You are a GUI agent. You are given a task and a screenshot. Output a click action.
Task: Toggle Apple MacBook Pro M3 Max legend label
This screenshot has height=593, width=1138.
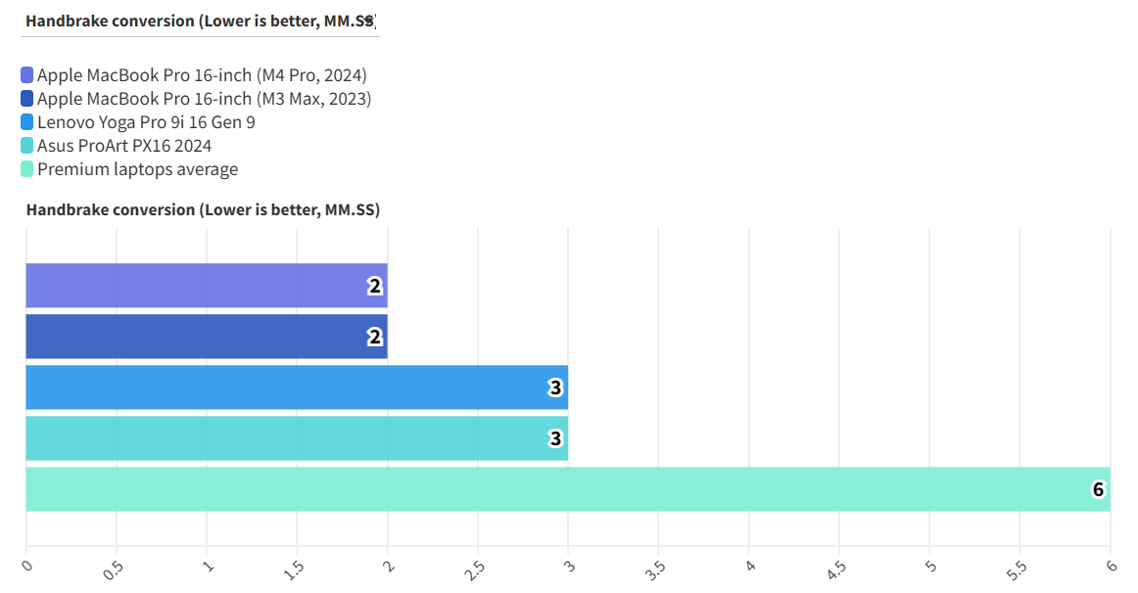204,99
